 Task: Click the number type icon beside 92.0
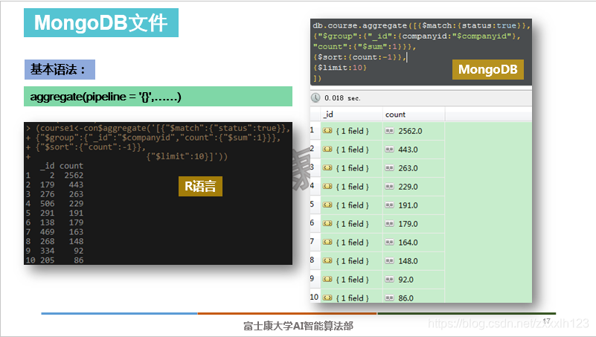pos(389,280)
